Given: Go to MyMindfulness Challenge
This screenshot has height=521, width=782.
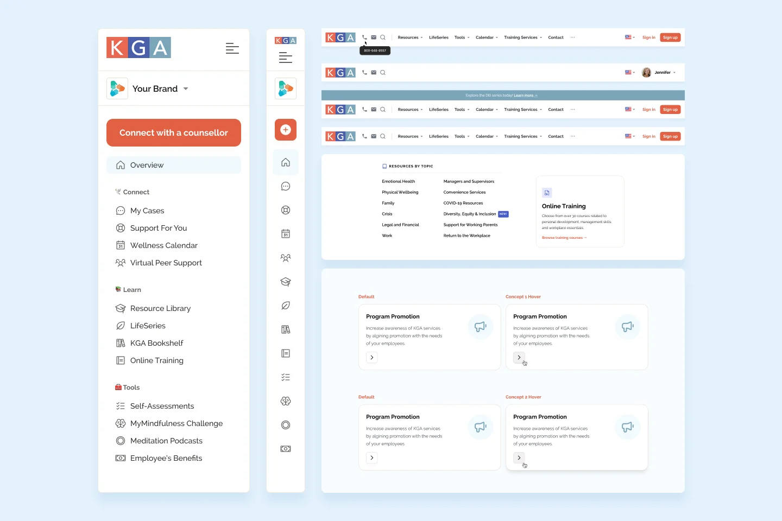Looking at the screenshot, I should click(169, 423).
